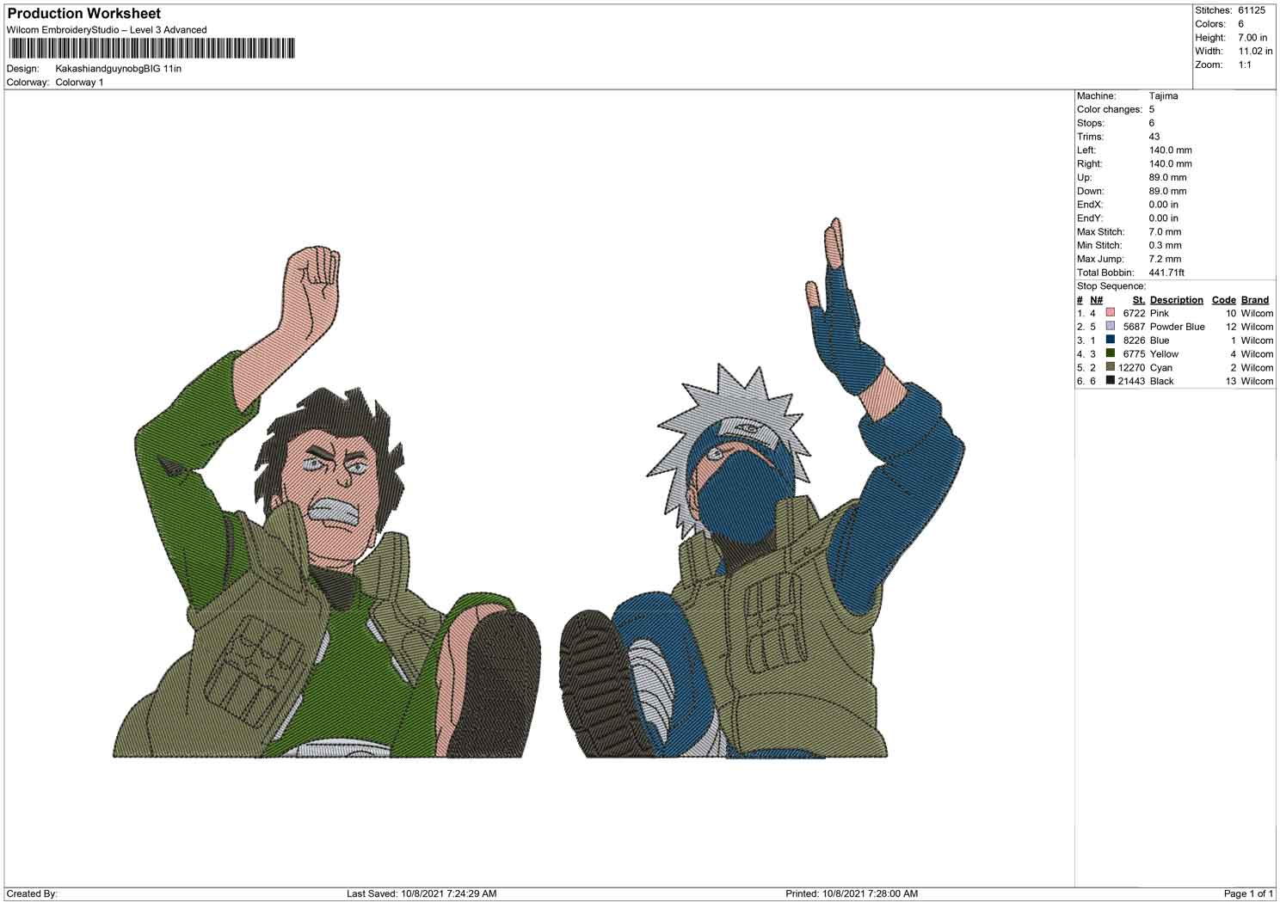Select the "Yellow" description text
Screen dimensions: 1280x902
(x=1165, y=354)
